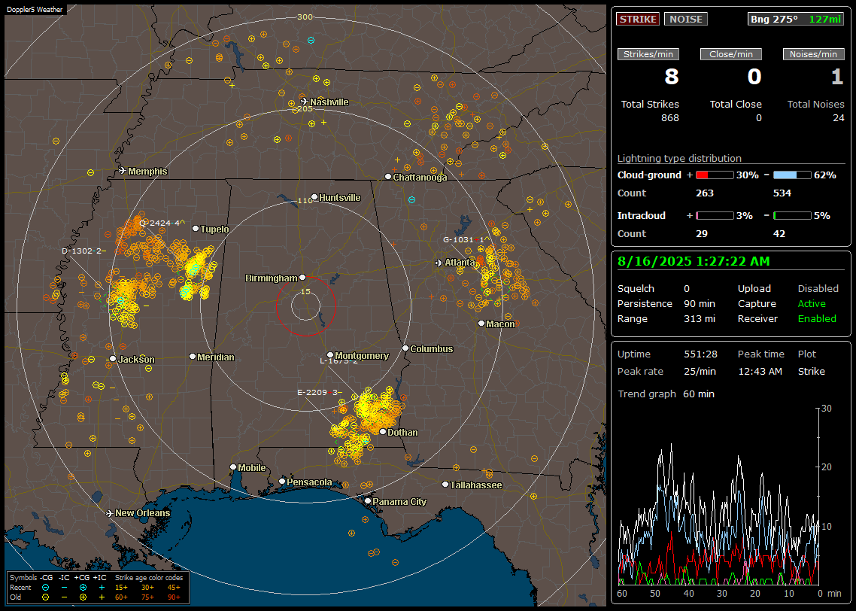Click the 15+ strike age color code
The height and width of the screenshot is (611, 856).
coord(121,588)
